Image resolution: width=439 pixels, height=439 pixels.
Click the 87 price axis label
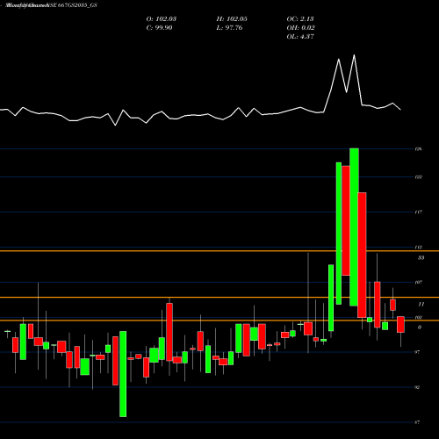(417, 422)
